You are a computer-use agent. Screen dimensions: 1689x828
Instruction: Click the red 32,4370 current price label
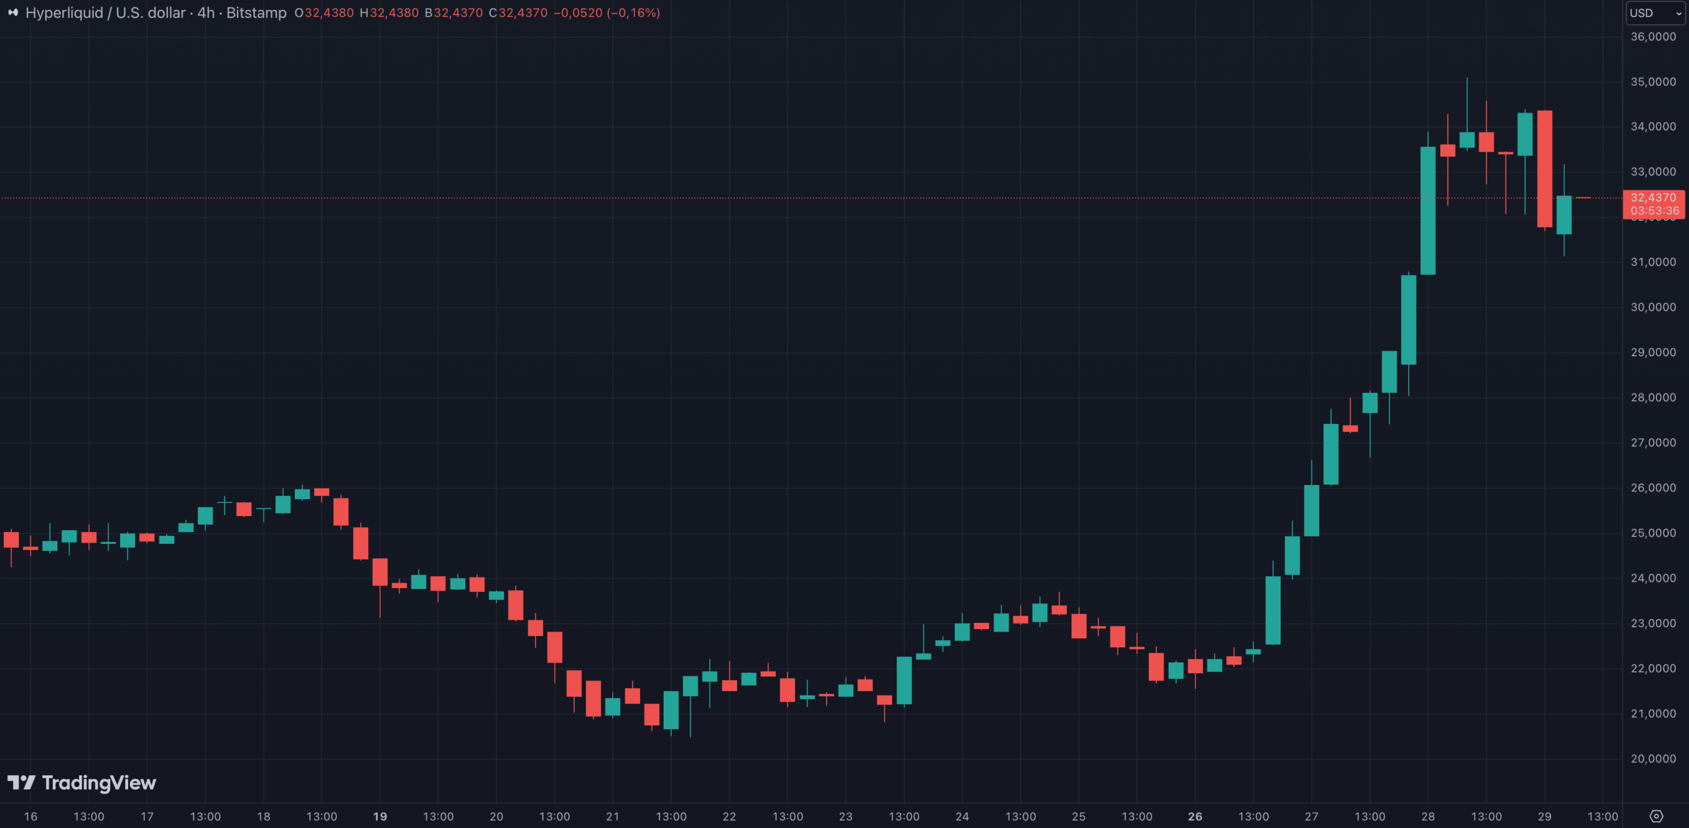[x=1653, y=198]
